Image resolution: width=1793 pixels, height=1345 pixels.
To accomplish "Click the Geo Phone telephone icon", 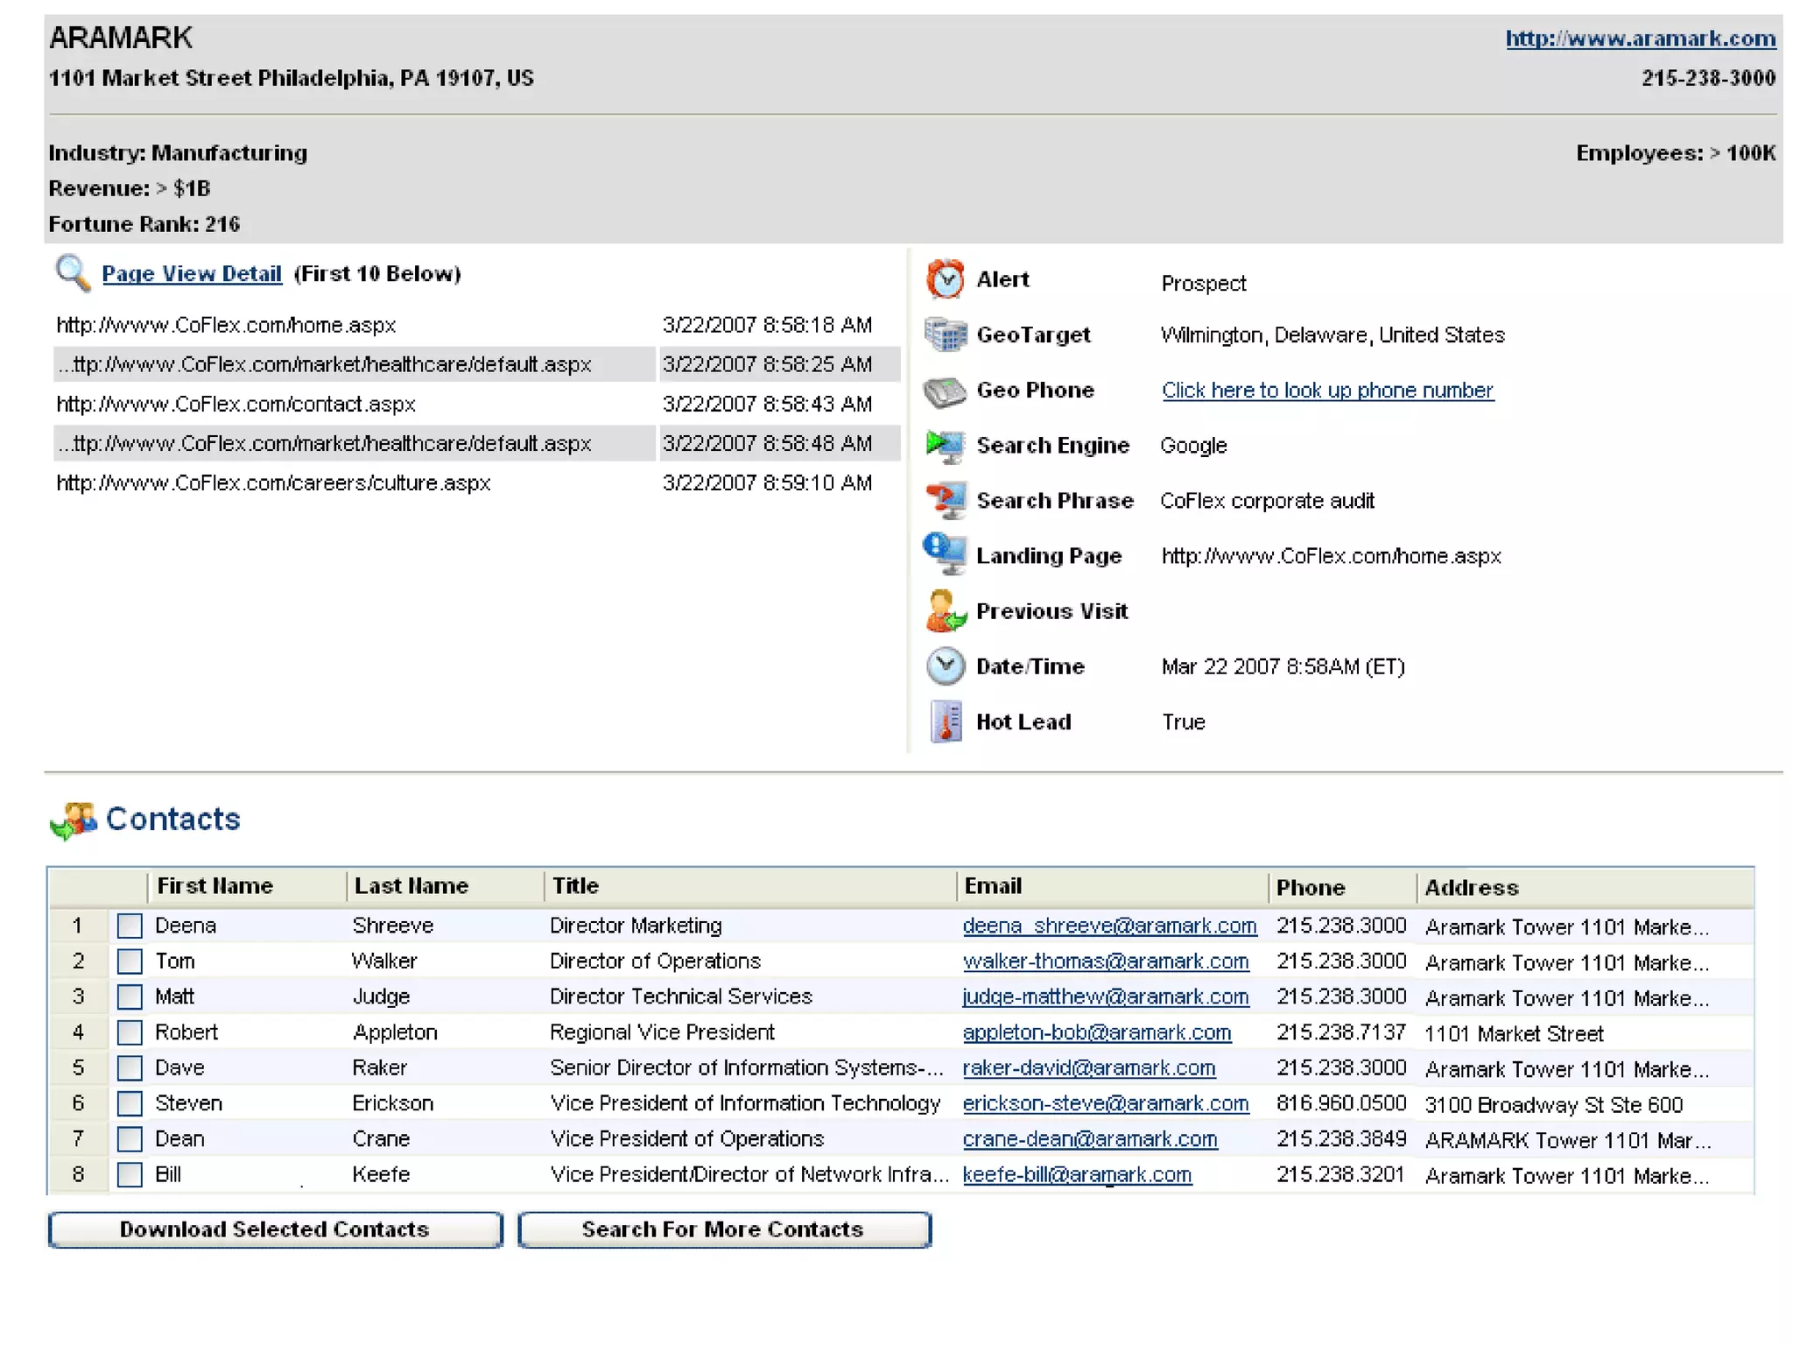I will [x=945, y=391].
